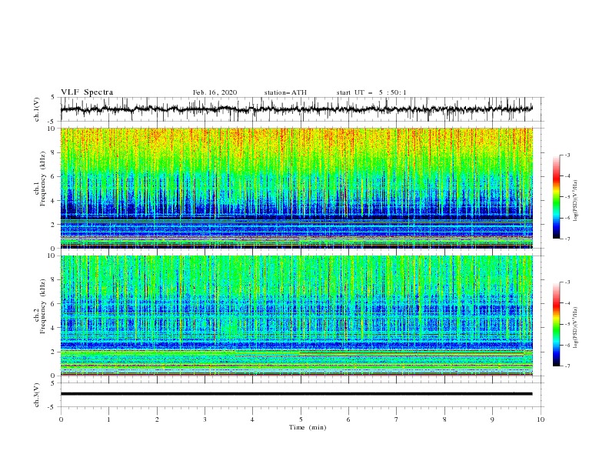
Task: Click the "6" kHz tick of ch.1 spectrogram
Action: (55, 176)
